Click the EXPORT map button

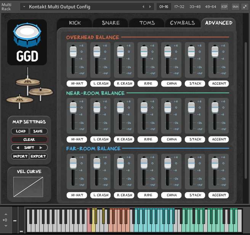38,156
